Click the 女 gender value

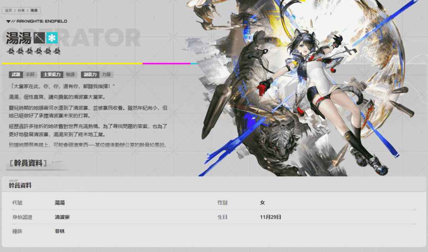pos(262,203)
